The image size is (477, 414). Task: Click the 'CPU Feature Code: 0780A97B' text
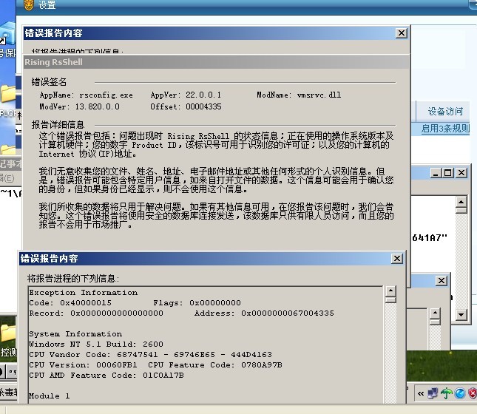[x=215, y=365]
